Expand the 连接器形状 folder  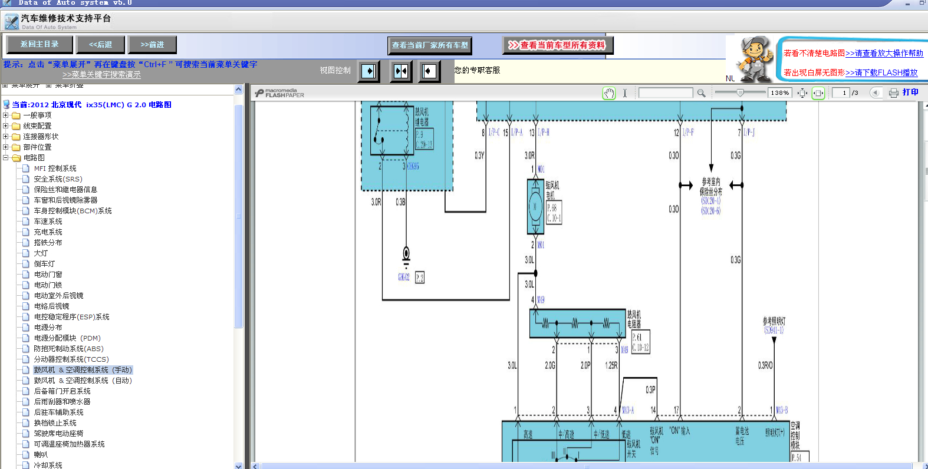pyautogui.click(x=6, y=137)
